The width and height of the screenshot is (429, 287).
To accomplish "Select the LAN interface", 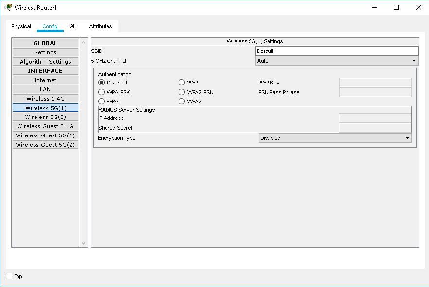I will 45,89.
